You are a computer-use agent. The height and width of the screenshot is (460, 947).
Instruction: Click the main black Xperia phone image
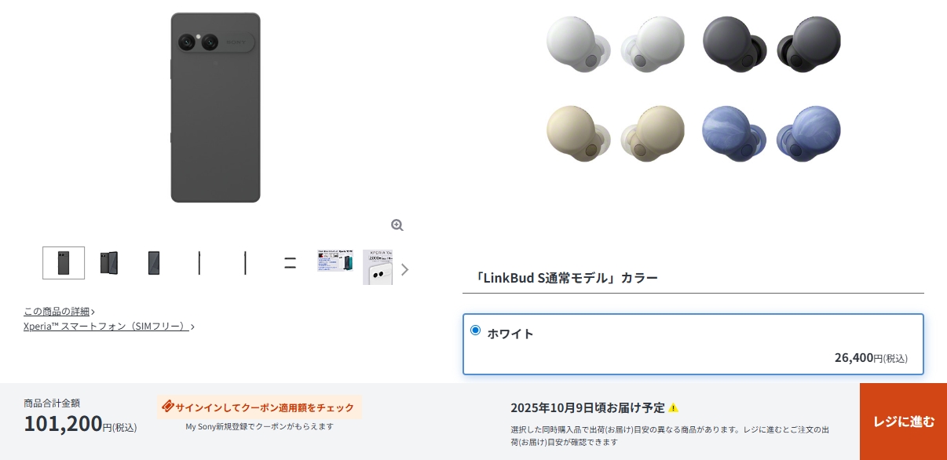215,108
